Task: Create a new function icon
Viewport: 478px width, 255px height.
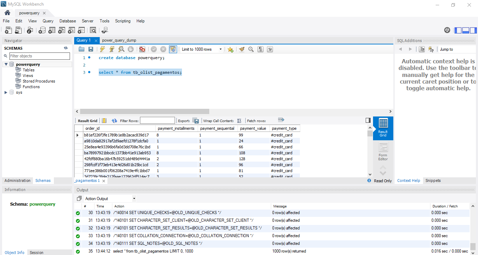Action: point(81,30)
